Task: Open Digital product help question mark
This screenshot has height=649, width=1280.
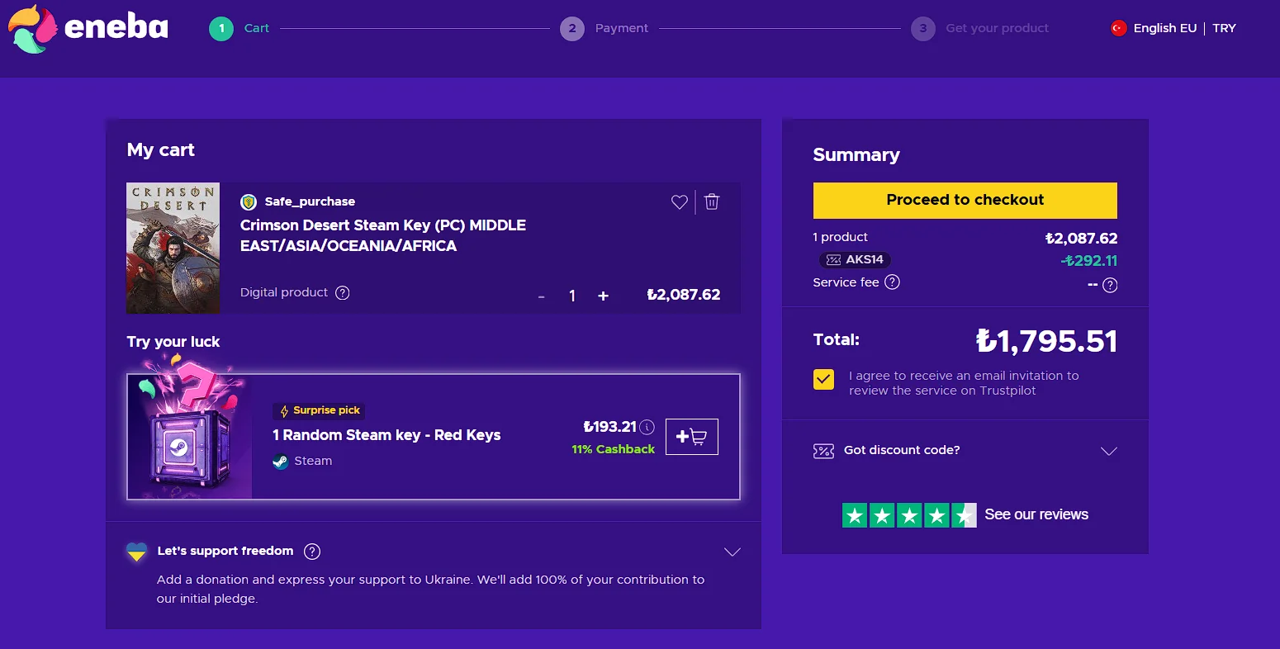Action: (343, 293)
